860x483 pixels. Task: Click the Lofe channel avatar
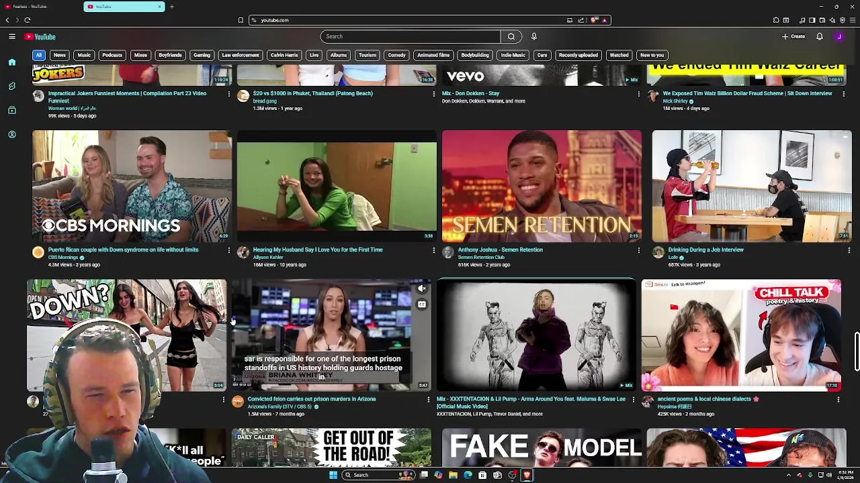pyautogui.click(x=658, y=252)
